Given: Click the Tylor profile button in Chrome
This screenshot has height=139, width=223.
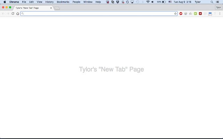Looking at the screenshot, I should (x=218, y=8).
